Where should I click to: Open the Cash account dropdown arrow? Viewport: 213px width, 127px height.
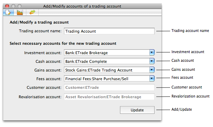click(152, 61)
